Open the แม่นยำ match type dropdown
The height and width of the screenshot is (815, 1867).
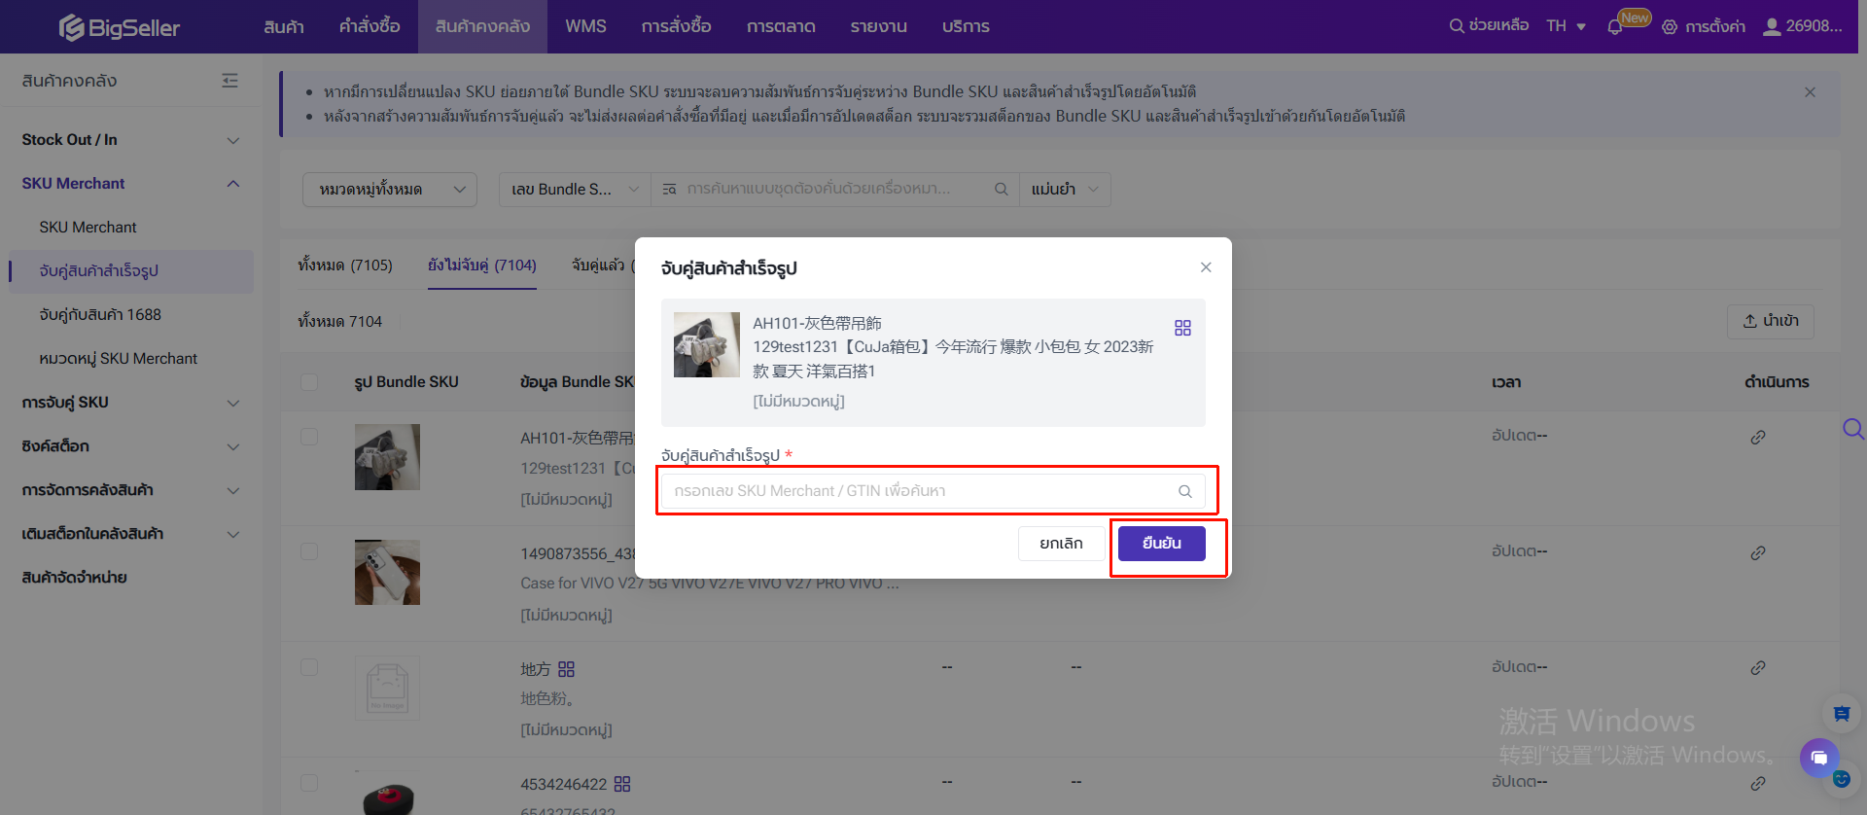coord(1064,190)
